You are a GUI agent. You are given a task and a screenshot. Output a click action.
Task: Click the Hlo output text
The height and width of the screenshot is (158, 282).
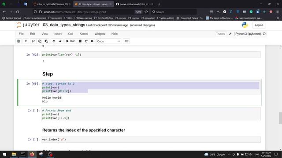point(45,101)
